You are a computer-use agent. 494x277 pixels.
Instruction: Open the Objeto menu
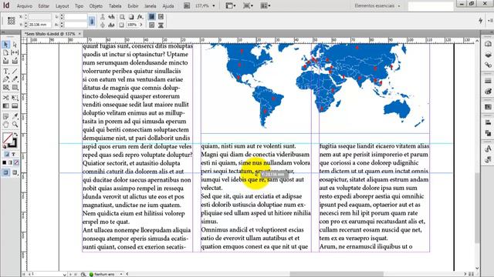tap(96, 6)
